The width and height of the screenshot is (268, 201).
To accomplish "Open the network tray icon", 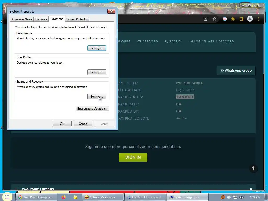I will [235, 197].
